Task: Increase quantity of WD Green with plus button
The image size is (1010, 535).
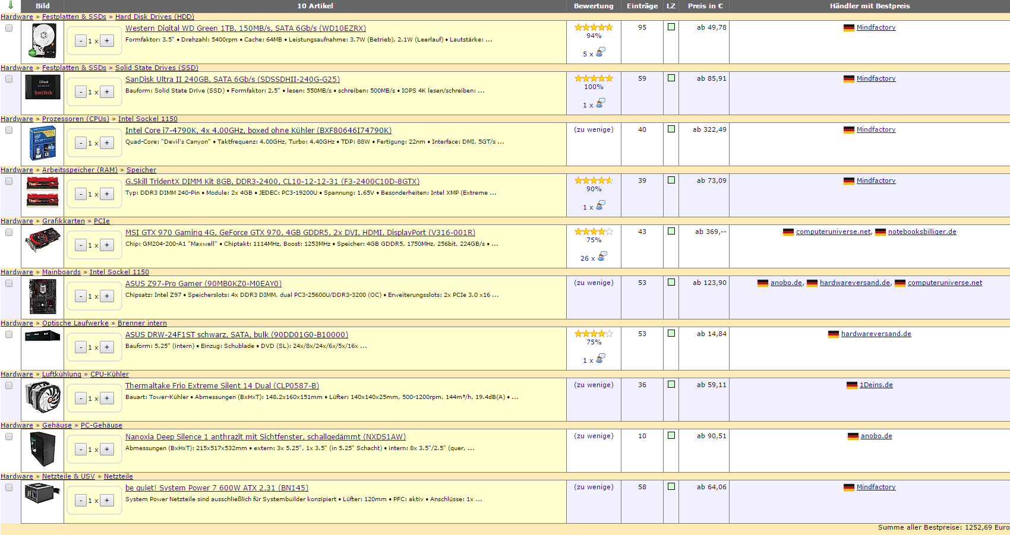Action: (107, 41)
